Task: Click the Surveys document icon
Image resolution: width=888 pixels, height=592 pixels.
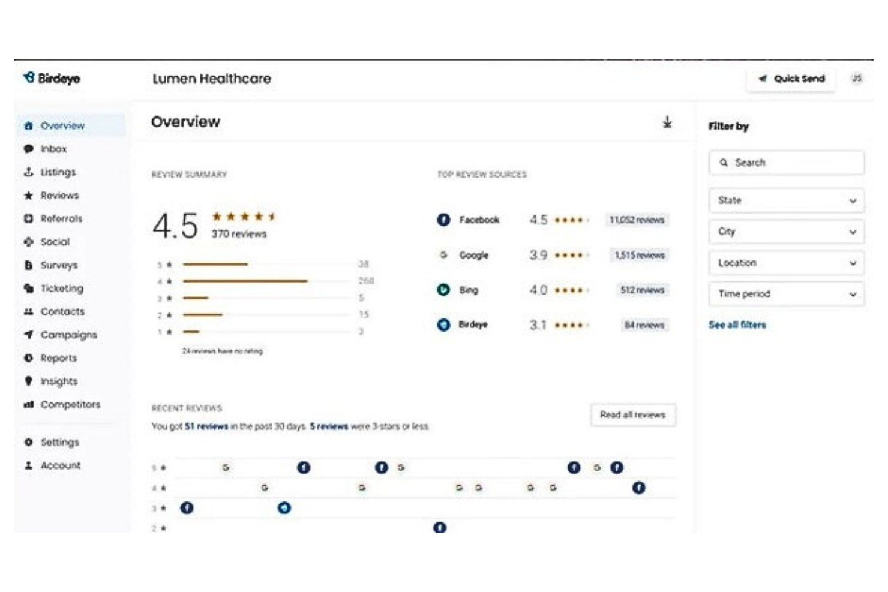Action: click(28, 265)
